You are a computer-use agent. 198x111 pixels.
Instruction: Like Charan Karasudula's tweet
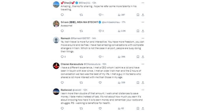coord(100,83)
